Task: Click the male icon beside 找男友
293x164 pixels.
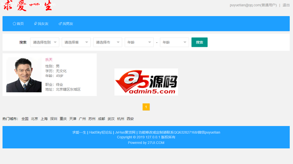Action: (60, 23)
